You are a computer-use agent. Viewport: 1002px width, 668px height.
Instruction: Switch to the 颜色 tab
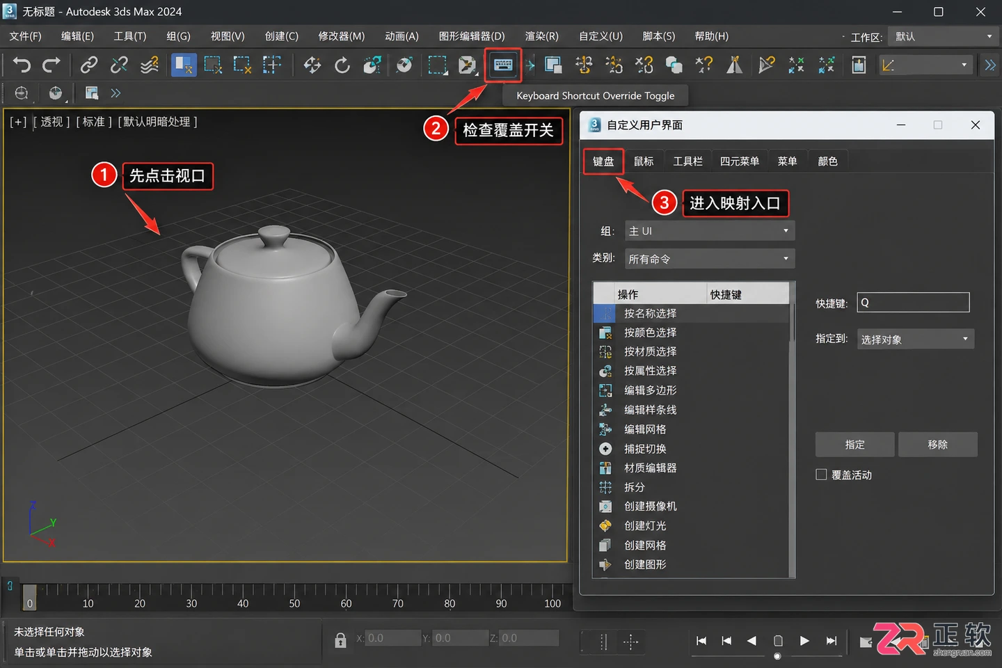click(x=827, y=161)
